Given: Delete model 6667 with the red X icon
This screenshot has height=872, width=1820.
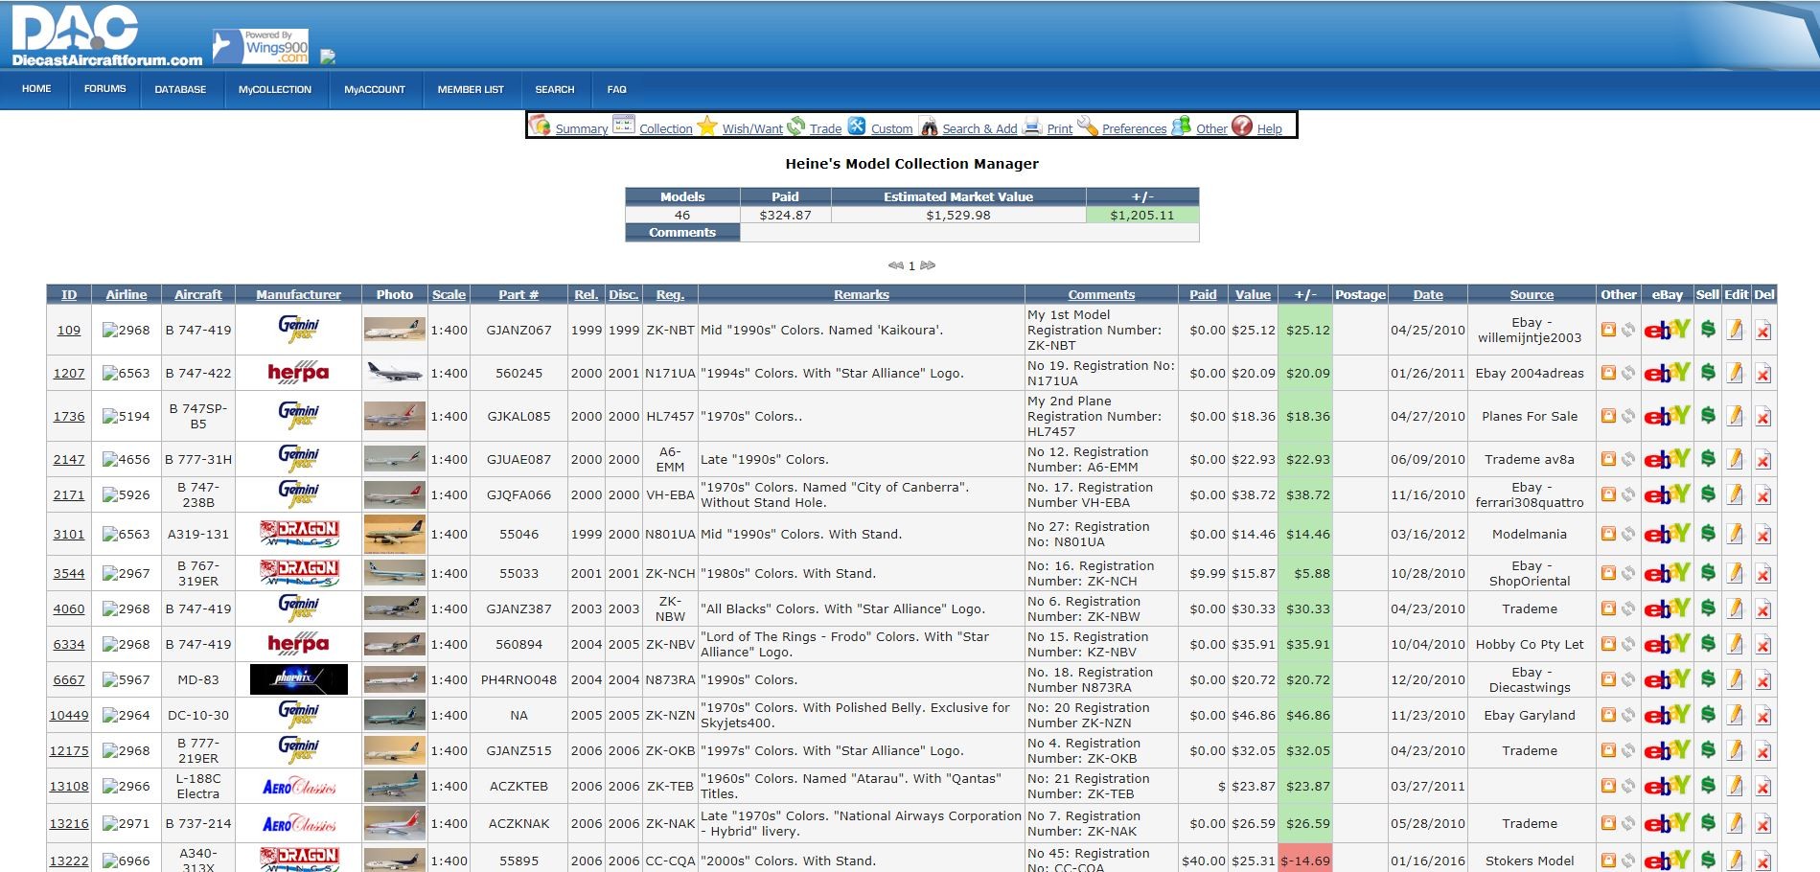Looking at the screenshot, I should click(x=1763, y=679).
